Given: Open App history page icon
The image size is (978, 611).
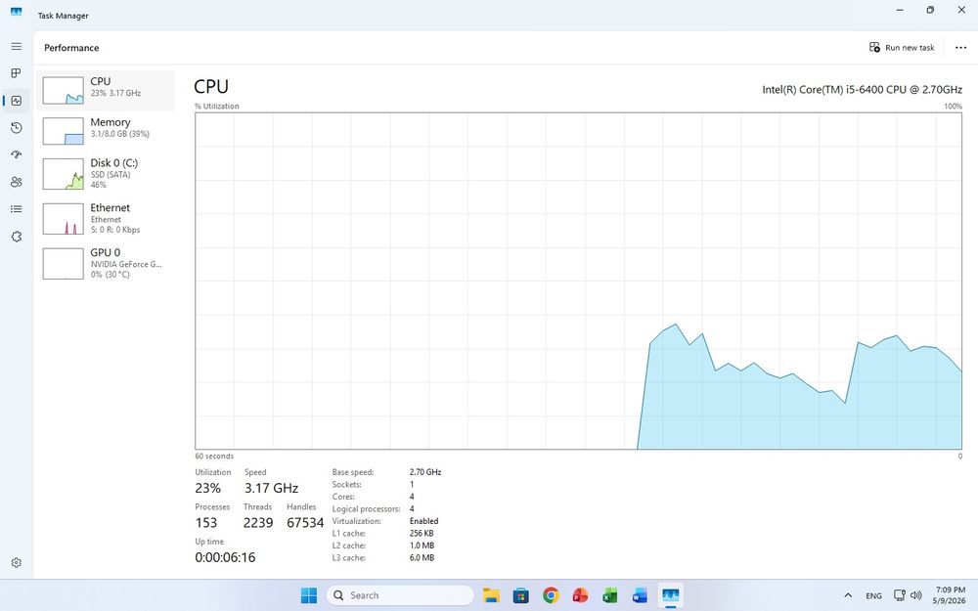Looking at the screenshot, I should coord(17,128).
